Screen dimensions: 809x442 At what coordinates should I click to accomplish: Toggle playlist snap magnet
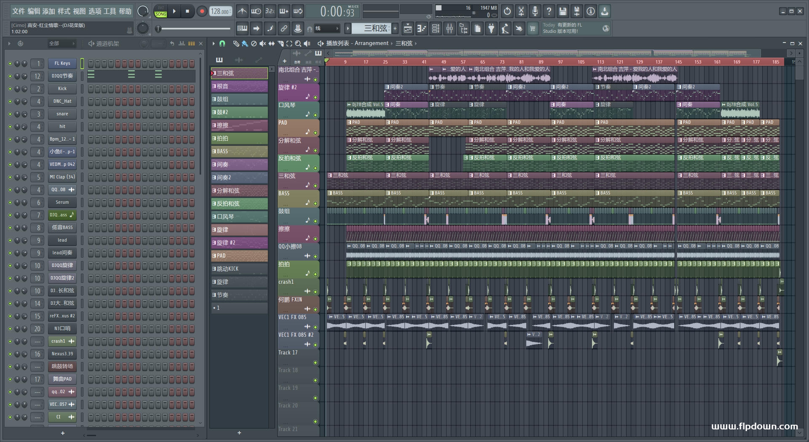click(x=222, y=43)
